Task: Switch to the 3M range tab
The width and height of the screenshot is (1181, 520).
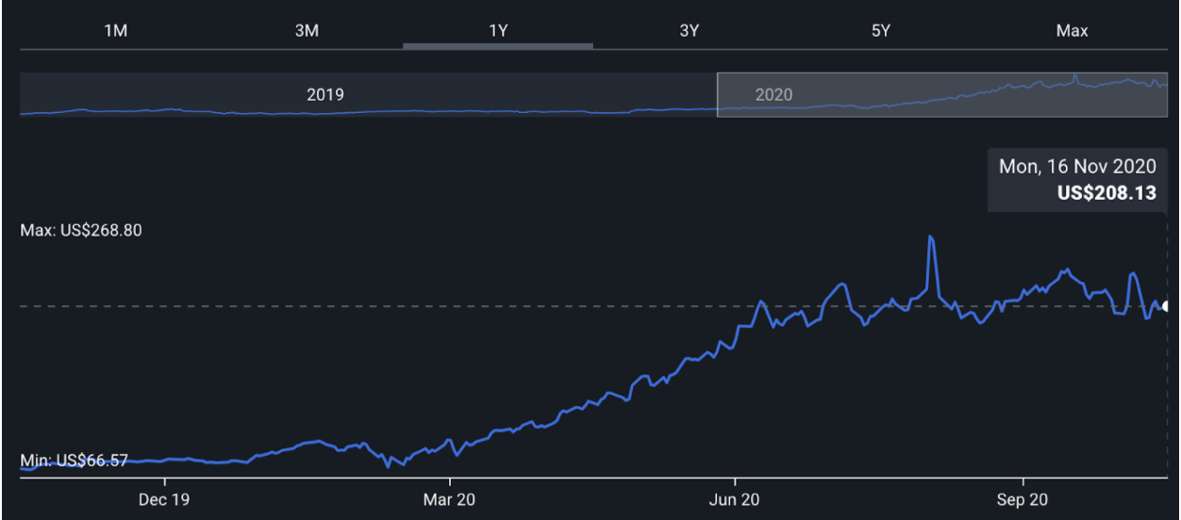Action: click(x=307, y=30)
